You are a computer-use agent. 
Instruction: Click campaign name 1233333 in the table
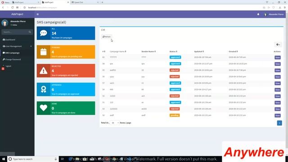(x=113, y=109)
